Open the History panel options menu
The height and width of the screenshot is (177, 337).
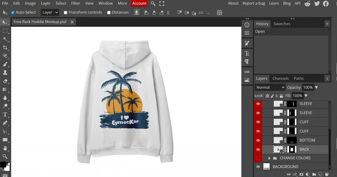pyautogui.click(x=327, y=24)
